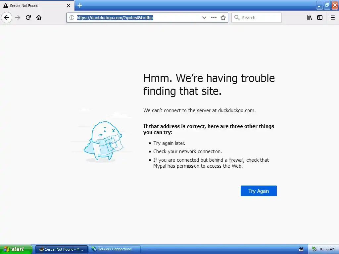This screenshot has width=339, height=254.
Task: Open a new tab with the plus button
Action: coord(80,5)
